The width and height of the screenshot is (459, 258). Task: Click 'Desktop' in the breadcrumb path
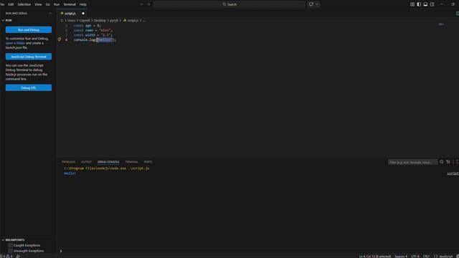tap(100, 21)
